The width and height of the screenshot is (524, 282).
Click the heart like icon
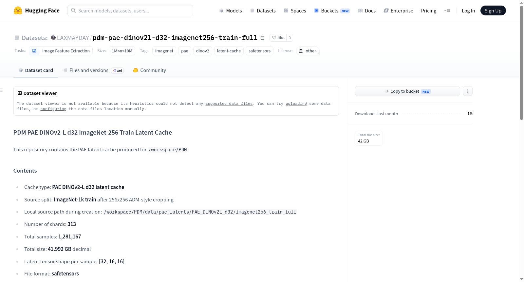274,38
